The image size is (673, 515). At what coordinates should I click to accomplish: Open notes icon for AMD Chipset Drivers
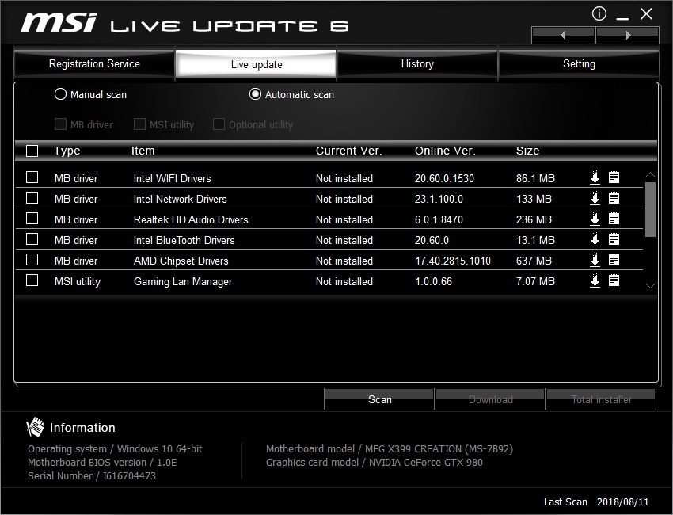tap(614, 260)
